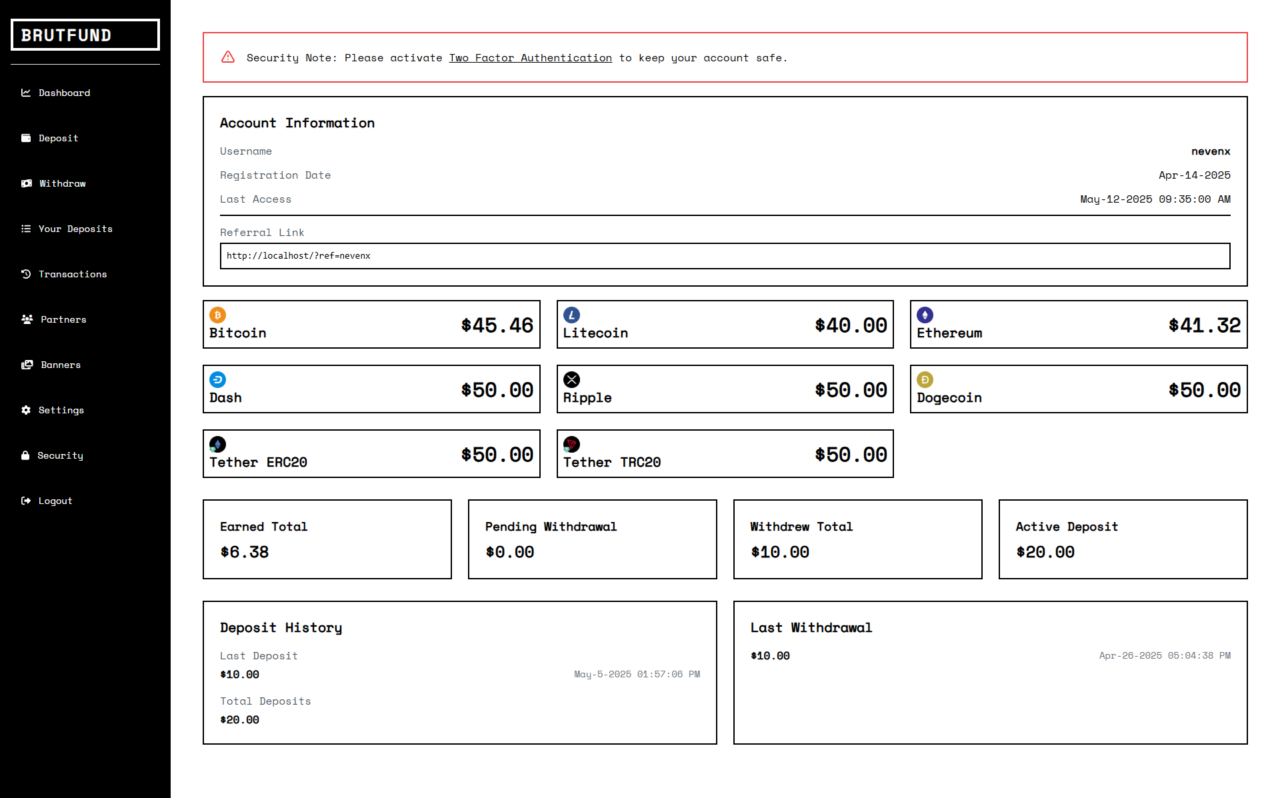1280x798 pixels.
Task: Click the Dash coin icon
Action: click(218, 379)
